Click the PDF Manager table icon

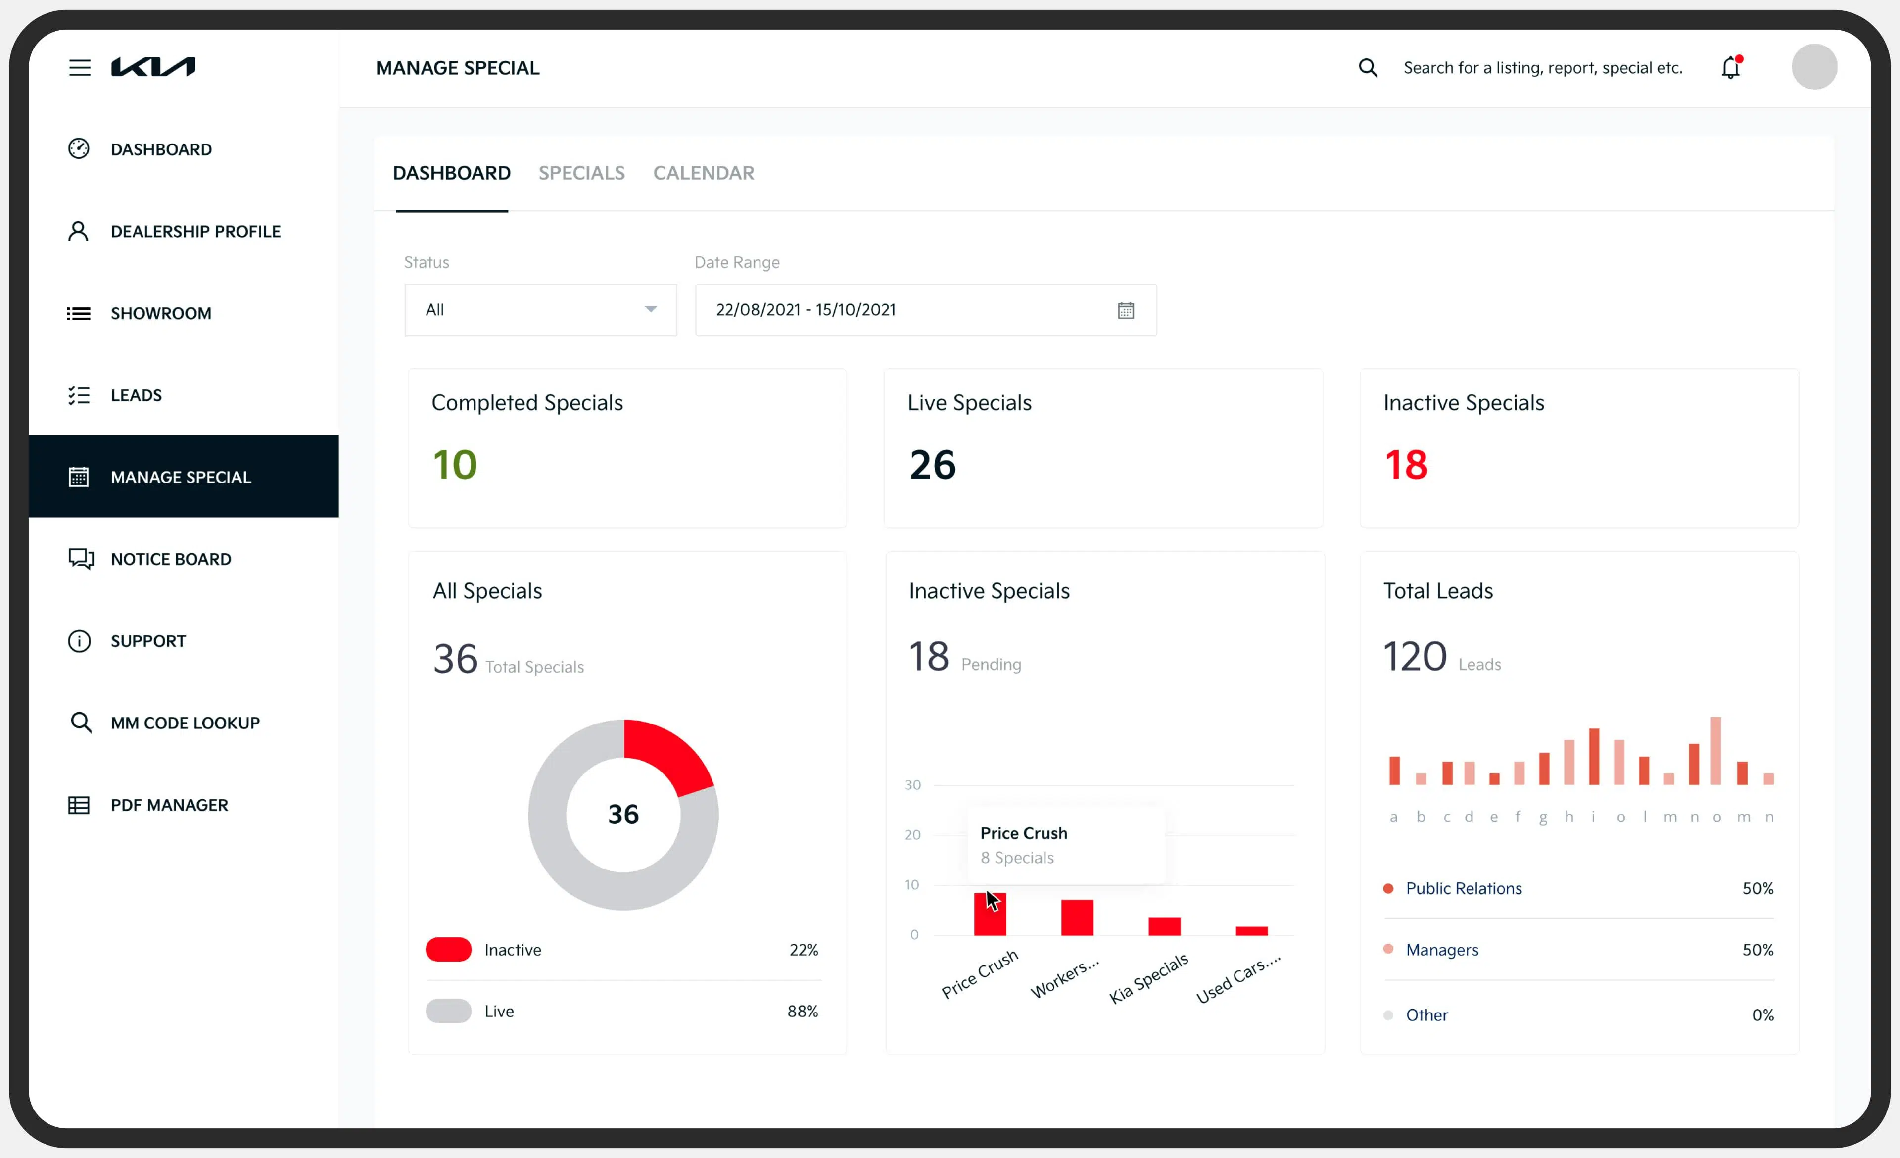79,805
